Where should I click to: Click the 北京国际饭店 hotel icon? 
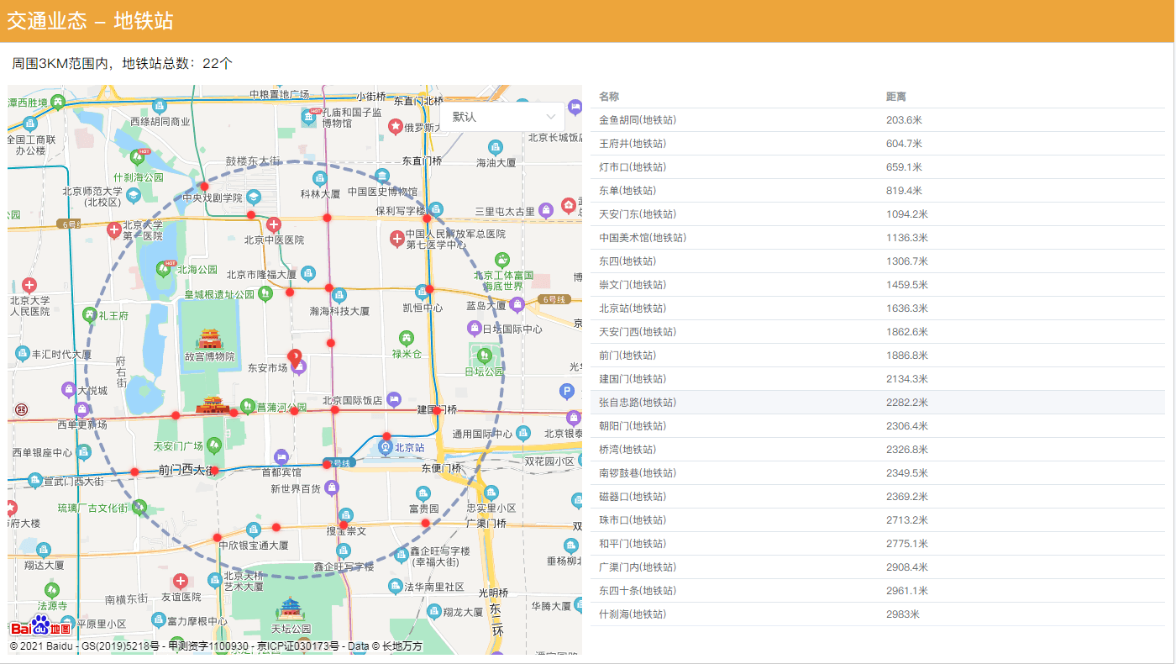(x=393, y=399)
